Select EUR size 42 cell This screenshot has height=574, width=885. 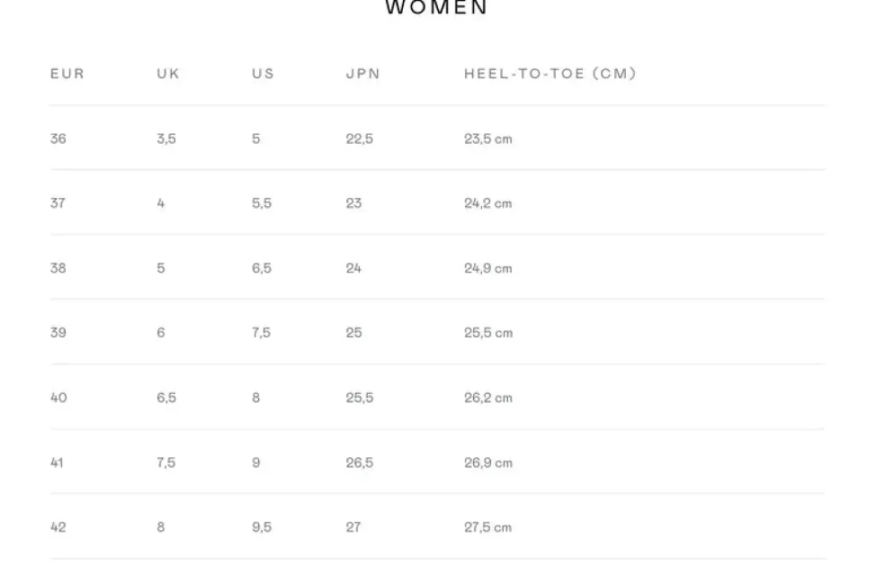(x=58, y=527)
